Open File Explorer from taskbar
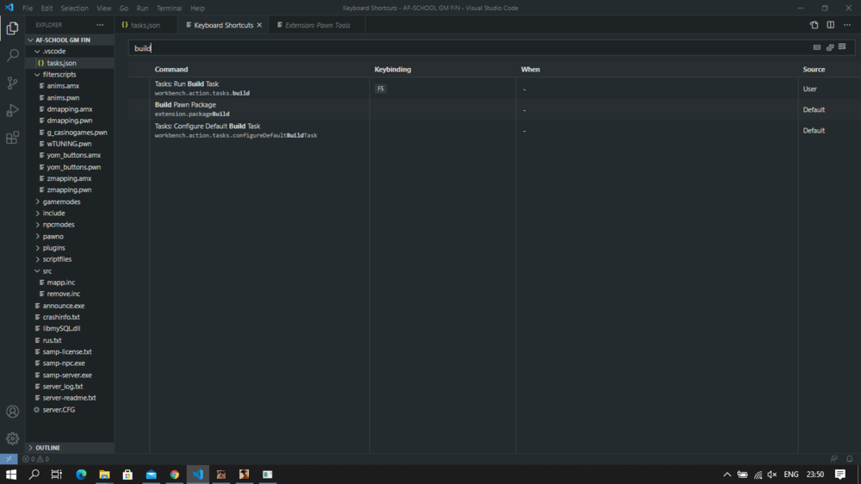Viewport: 861px width, 484px height. pyautogui.click(x=104, y=475)
